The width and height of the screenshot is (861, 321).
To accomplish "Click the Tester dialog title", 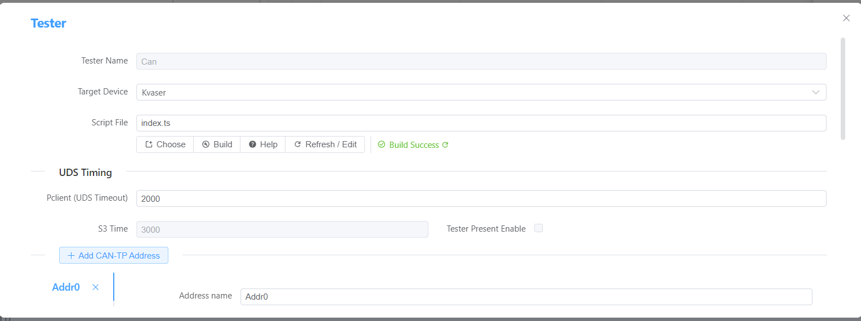I will tap(48, 24).
